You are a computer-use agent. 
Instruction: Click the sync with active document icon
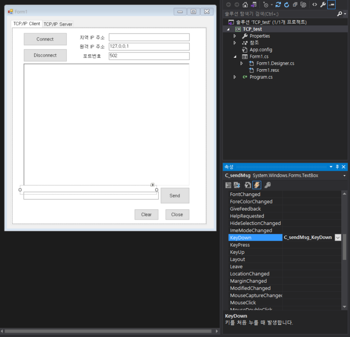coord(278,5)
